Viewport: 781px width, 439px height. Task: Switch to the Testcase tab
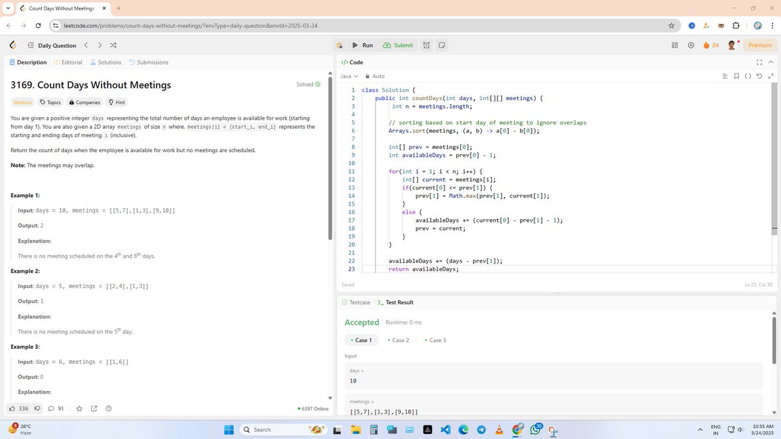356,302
